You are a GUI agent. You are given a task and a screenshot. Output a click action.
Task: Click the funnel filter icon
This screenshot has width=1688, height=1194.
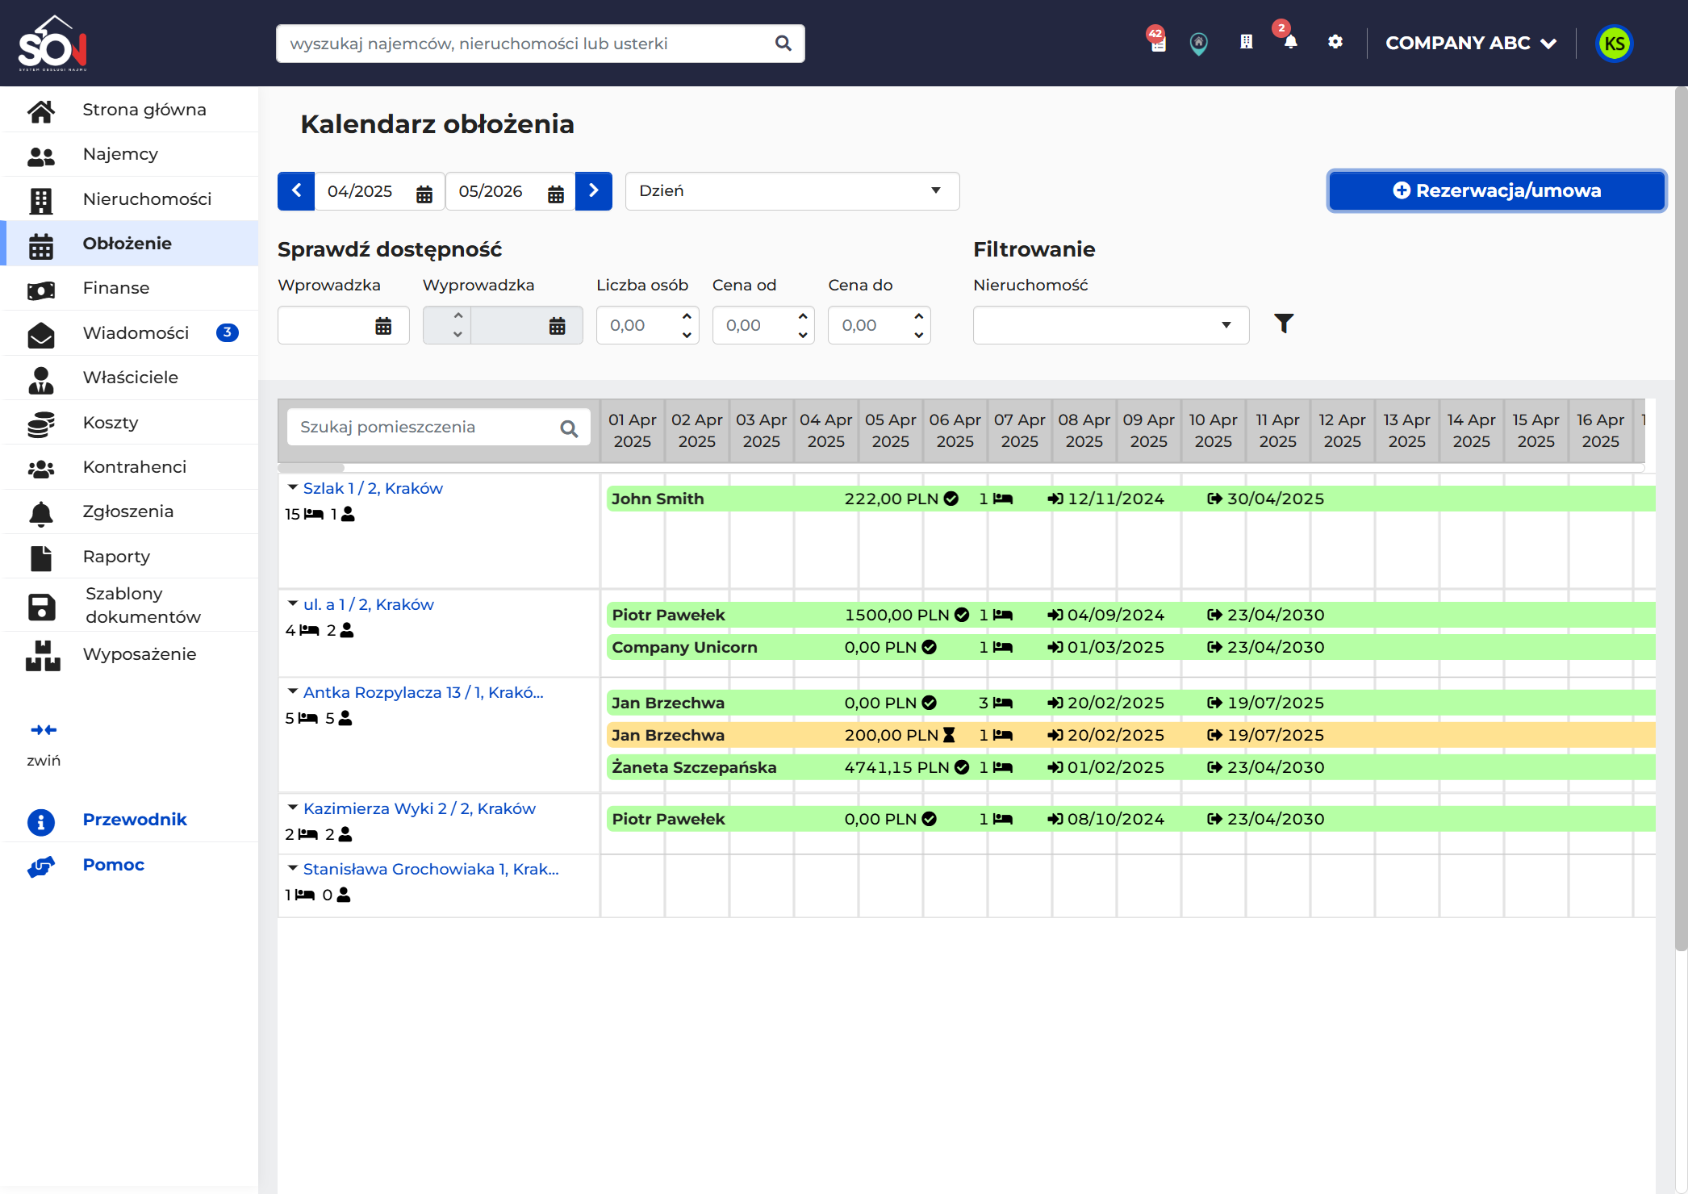1284,324
